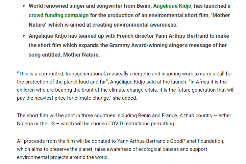The width and height of the screenshot is (246, 164).
Task: Click 'Benin and France' in filming paragraph
Action: tap(158, 116)
